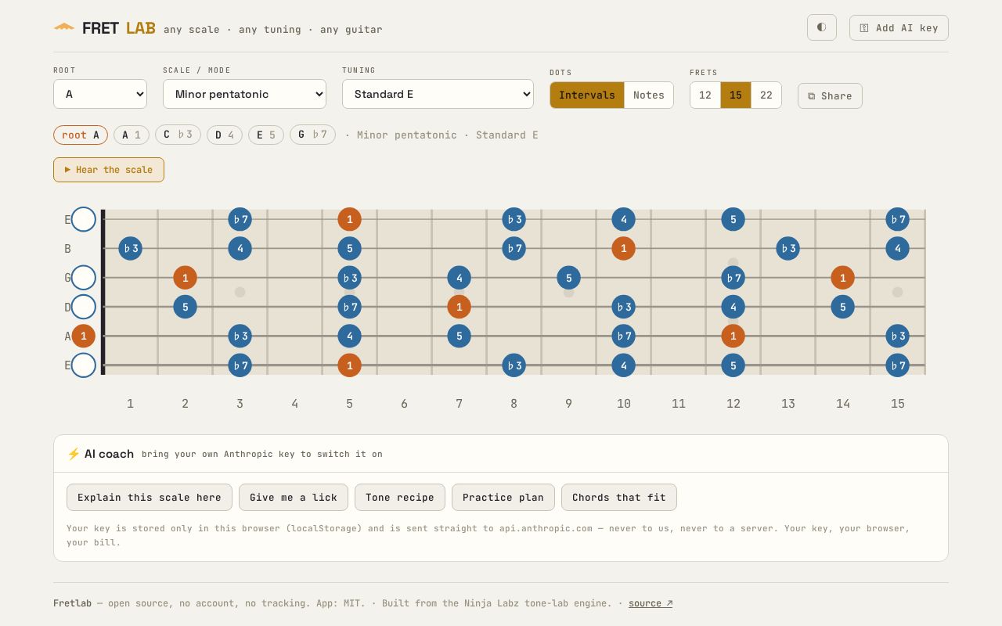Click the fret number 11 label

point(678,404)
